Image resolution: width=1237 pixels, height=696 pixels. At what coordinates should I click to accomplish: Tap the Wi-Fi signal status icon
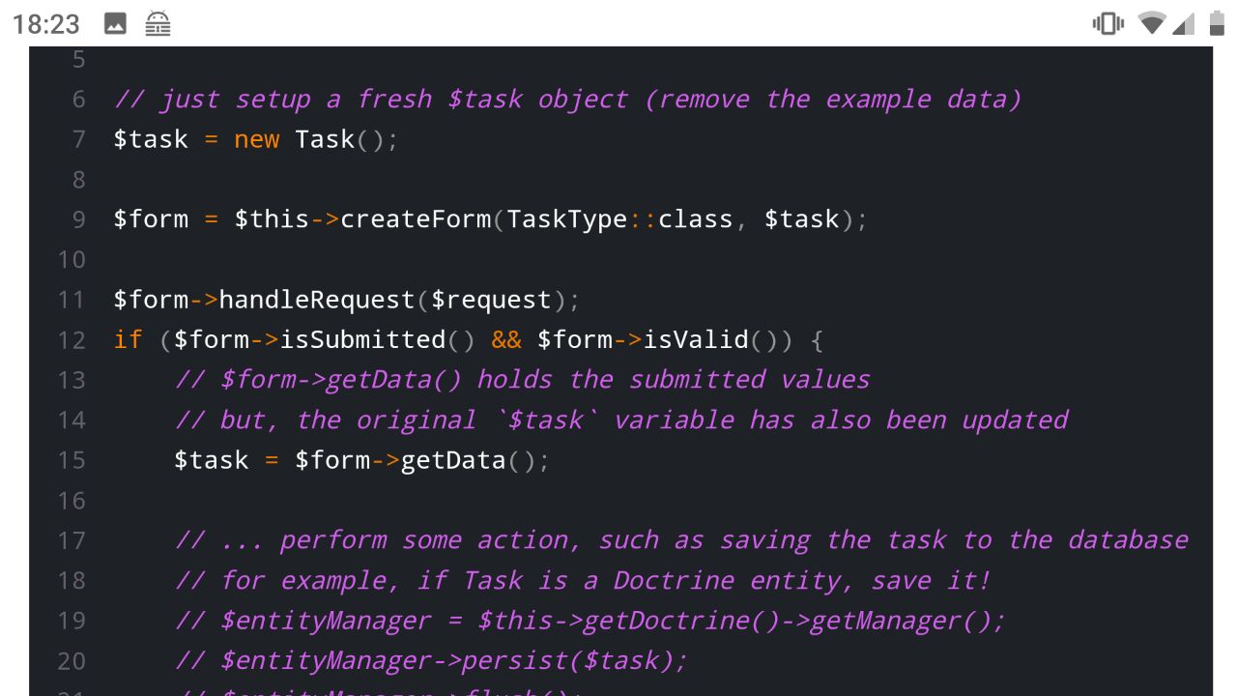(x=1152, y=23)
